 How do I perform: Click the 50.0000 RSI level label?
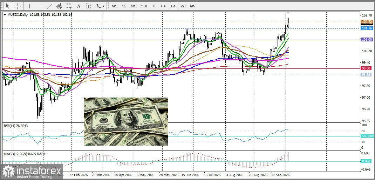coord(367,136)
